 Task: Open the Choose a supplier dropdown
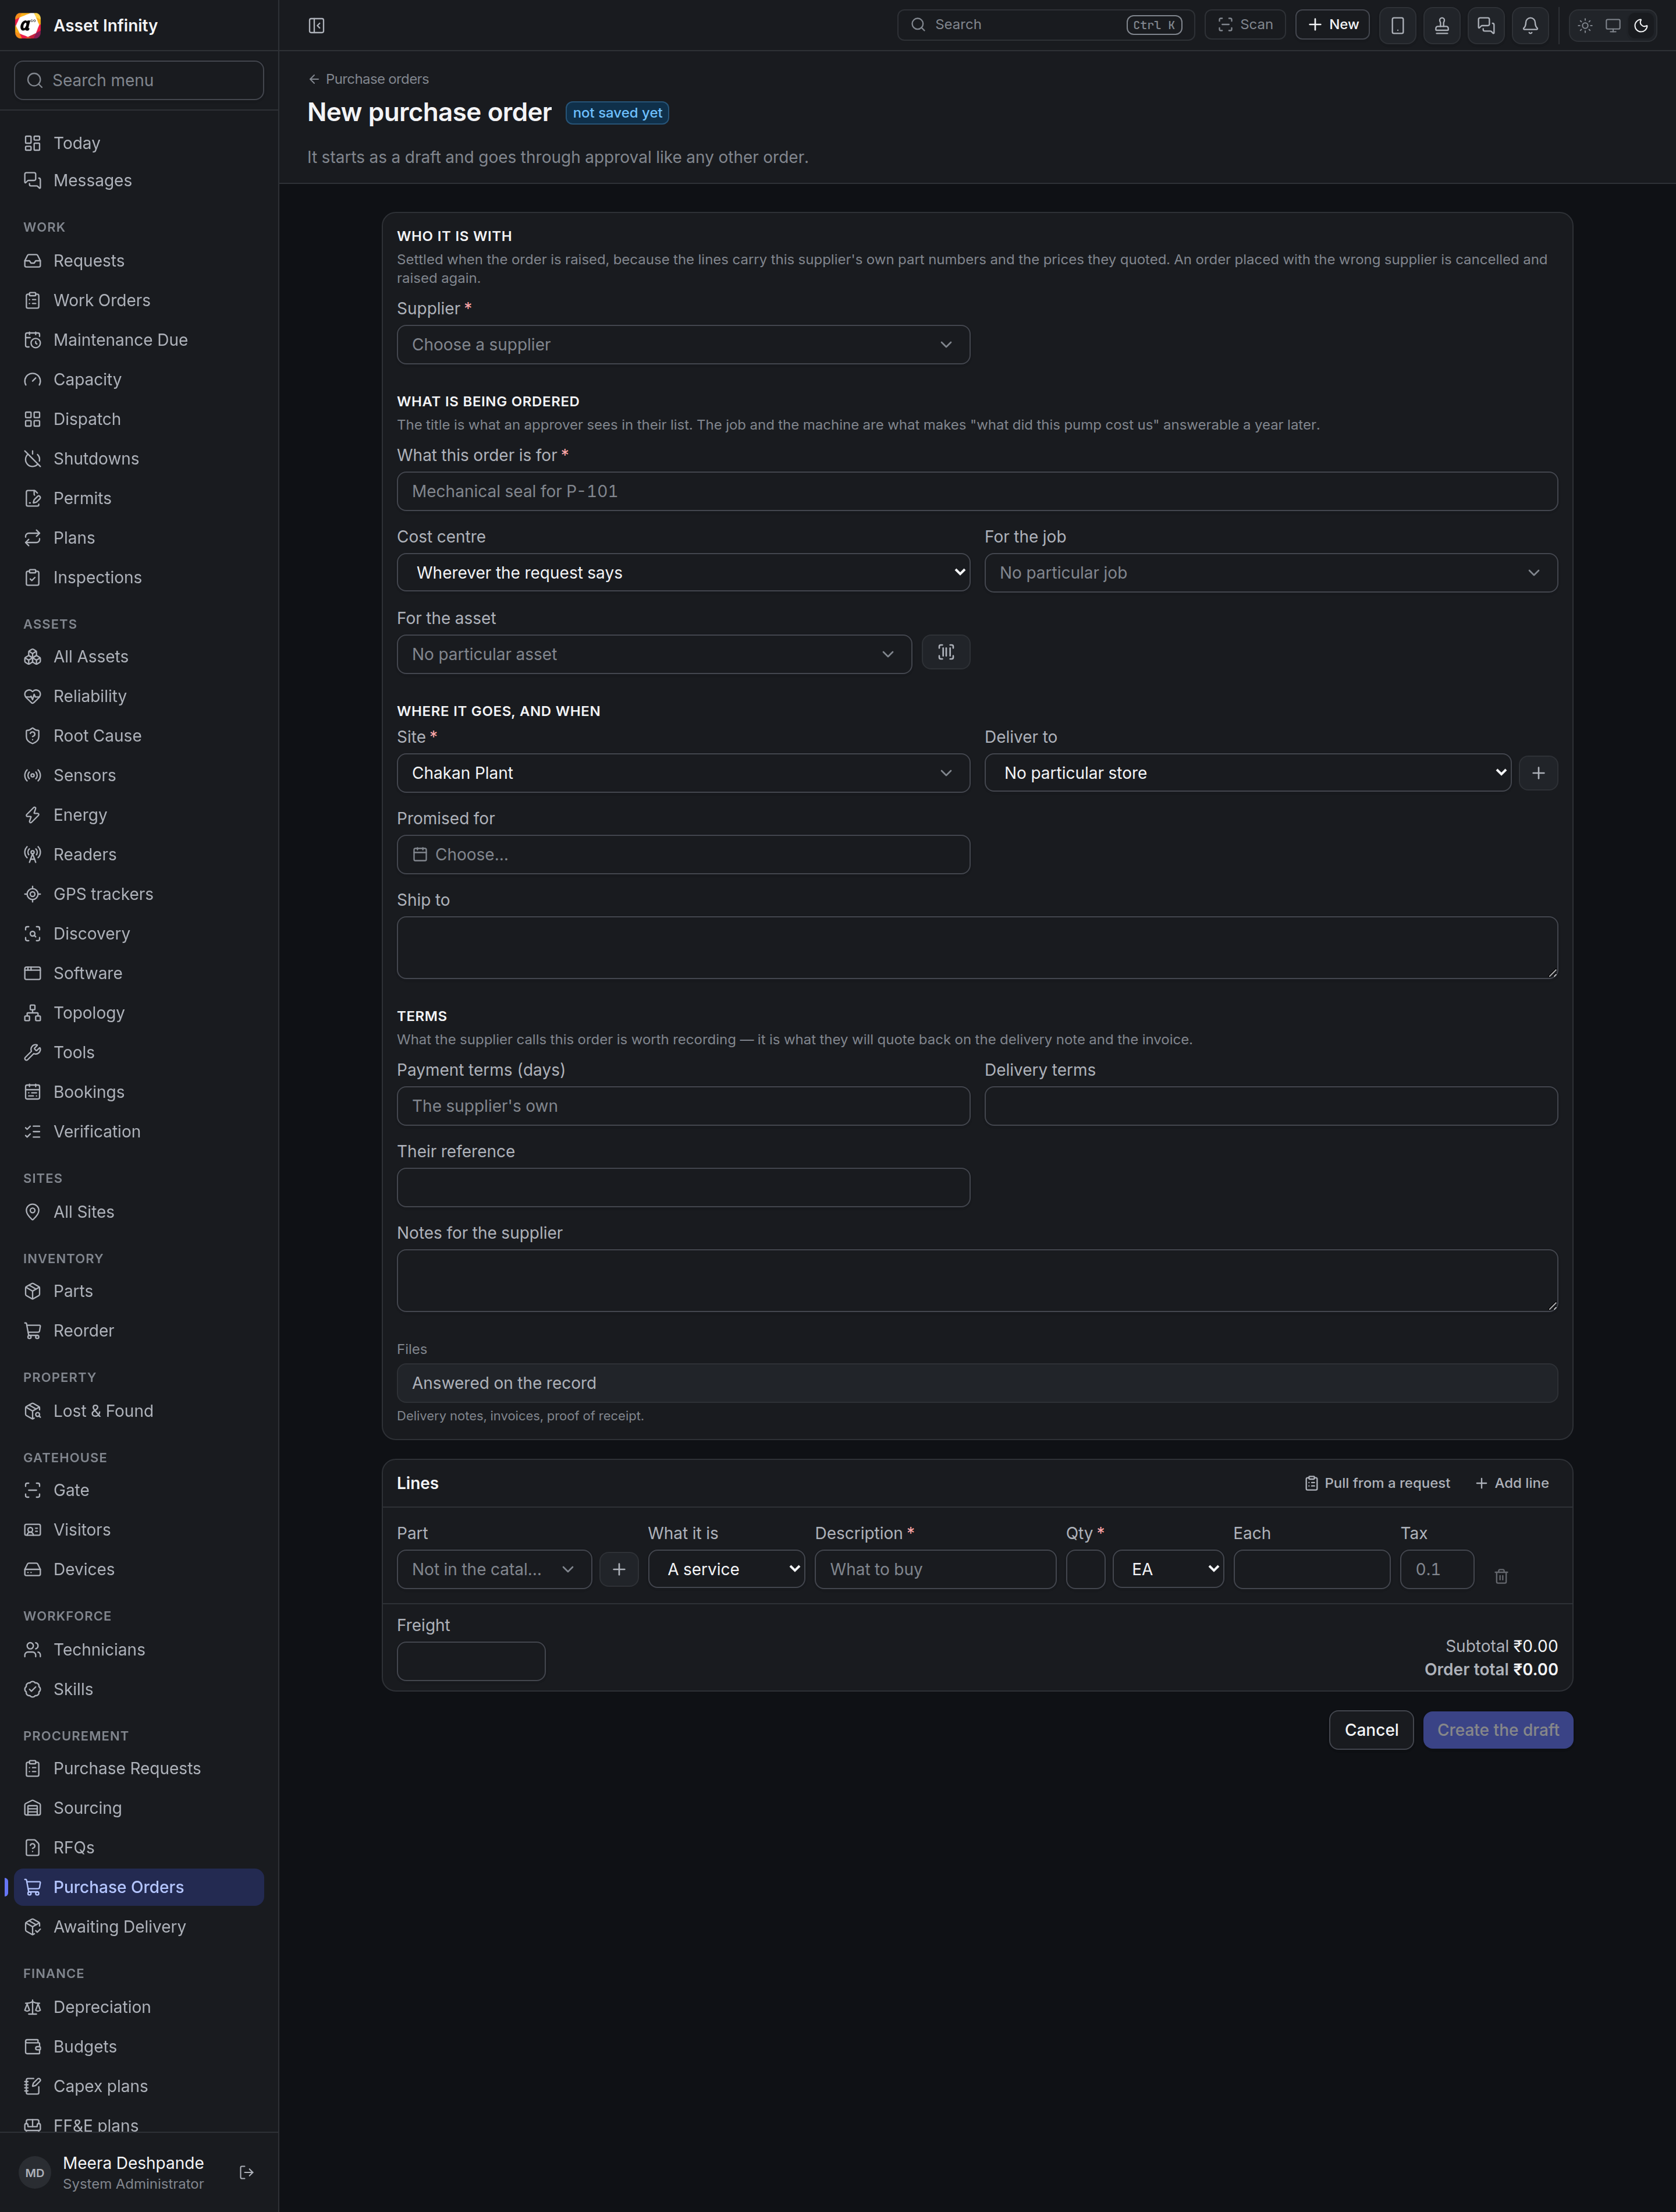[683, 344]
